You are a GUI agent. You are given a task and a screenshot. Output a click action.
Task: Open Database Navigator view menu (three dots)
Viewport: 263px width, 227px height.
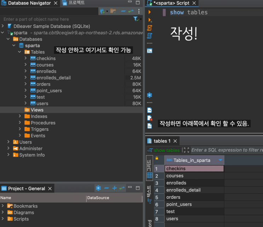point(139,11)
